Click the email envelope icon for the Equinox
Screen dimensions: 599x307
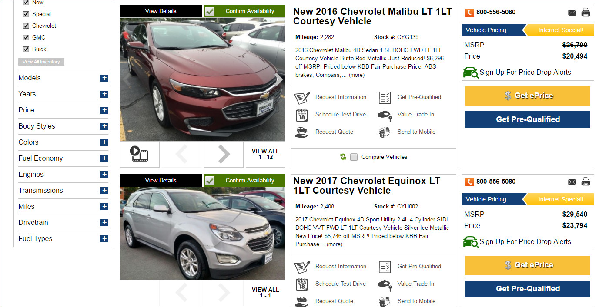pos(572,182)
